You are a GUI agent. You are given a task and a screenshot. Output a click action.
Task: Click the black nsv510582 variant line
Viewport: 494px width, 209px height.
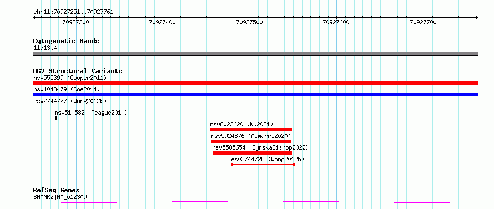[266, 118]
